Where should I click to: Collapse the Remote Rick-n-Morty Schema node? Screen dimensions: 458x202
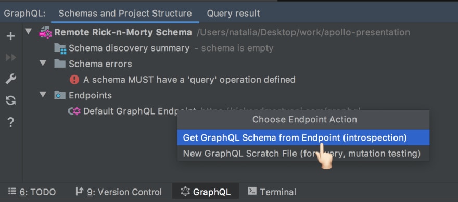[28, 31]
